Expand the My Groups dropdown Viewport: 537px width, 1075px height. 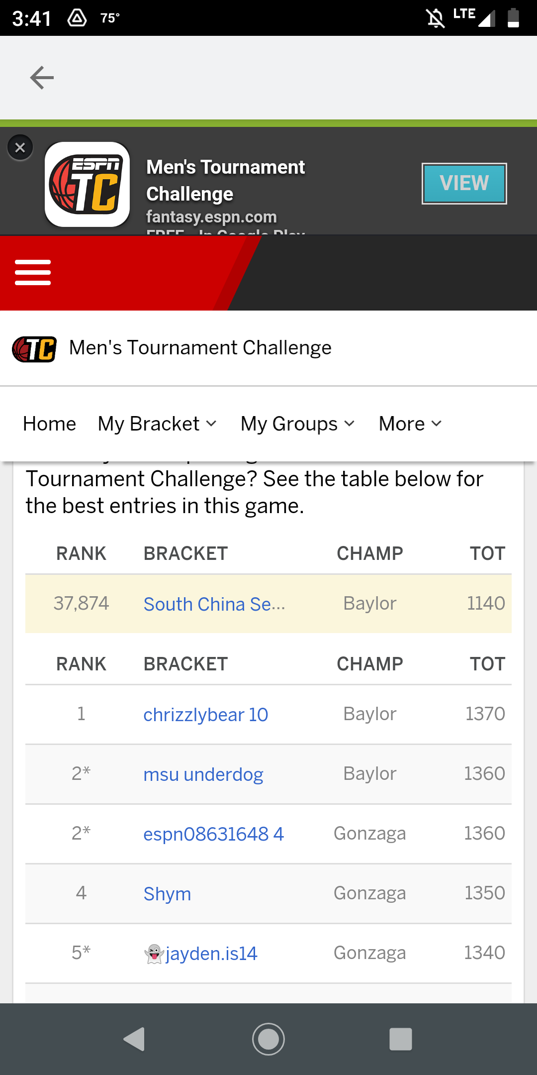(x=298, y=424)
